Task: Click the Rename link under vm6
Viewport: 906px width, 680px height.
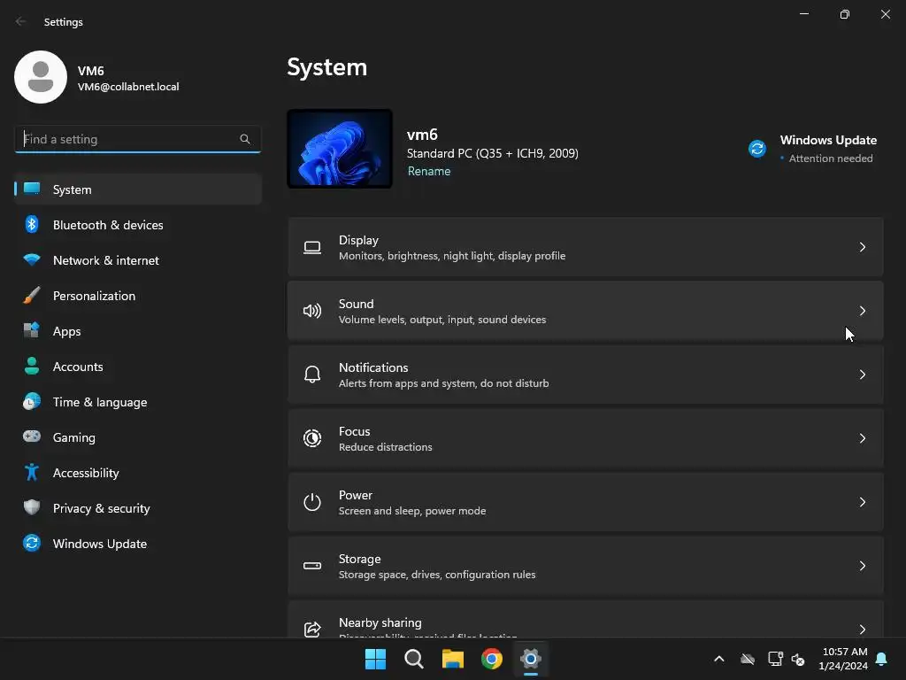Action: pos(429,171)
